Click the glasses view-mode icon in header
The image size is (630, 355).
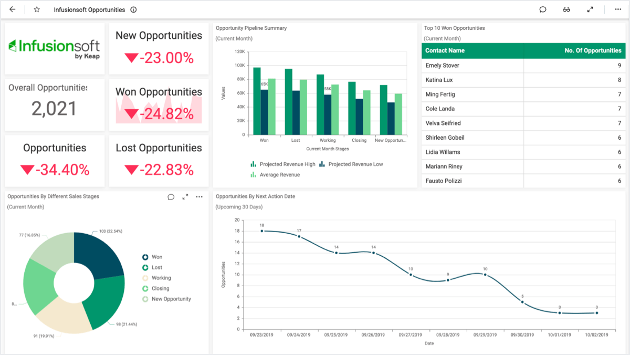click(x=566, y=9)
